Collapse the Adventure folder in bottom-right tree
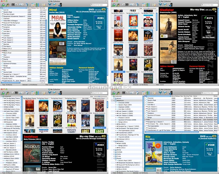Image resolution: width=219 pixels, height=174 pixels. coord(114,100)
